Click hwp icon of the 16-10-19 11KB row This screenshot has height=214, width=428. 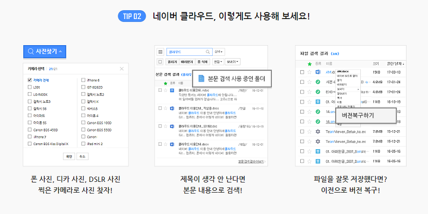tap(317, 102)
